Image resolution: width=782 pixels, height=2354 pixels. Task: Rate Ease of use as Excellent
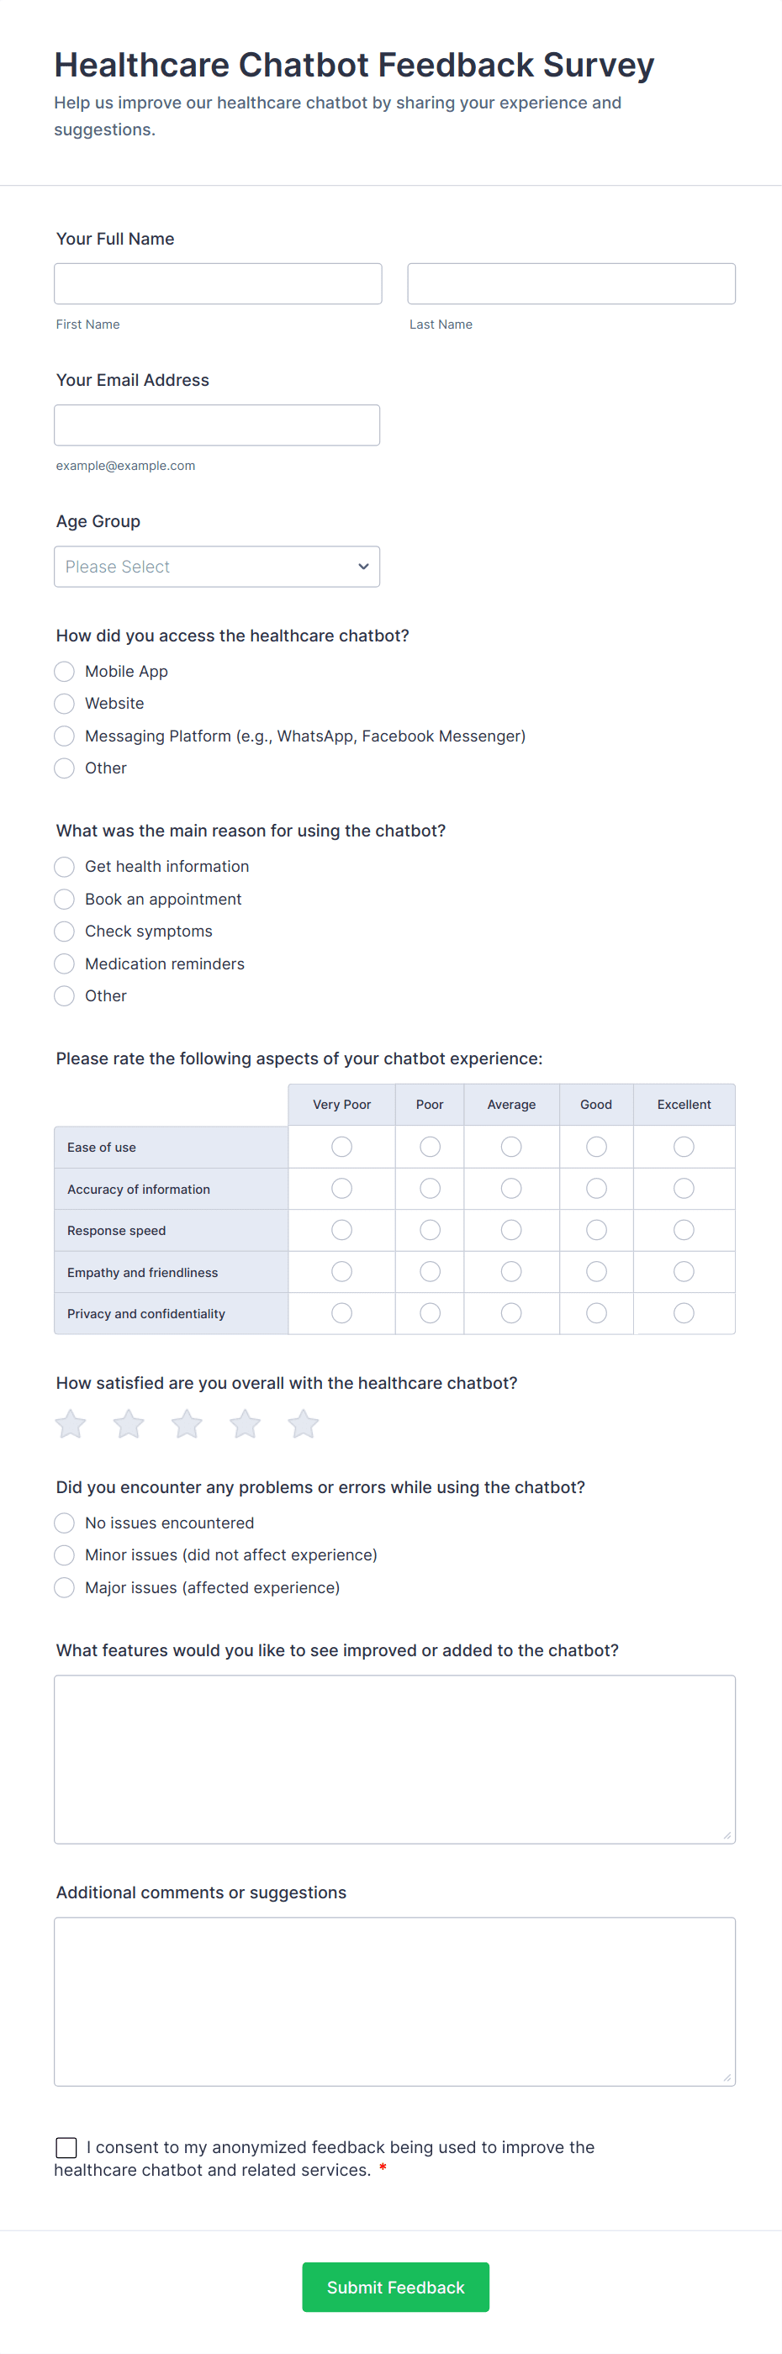click(x=684, y=1147)
